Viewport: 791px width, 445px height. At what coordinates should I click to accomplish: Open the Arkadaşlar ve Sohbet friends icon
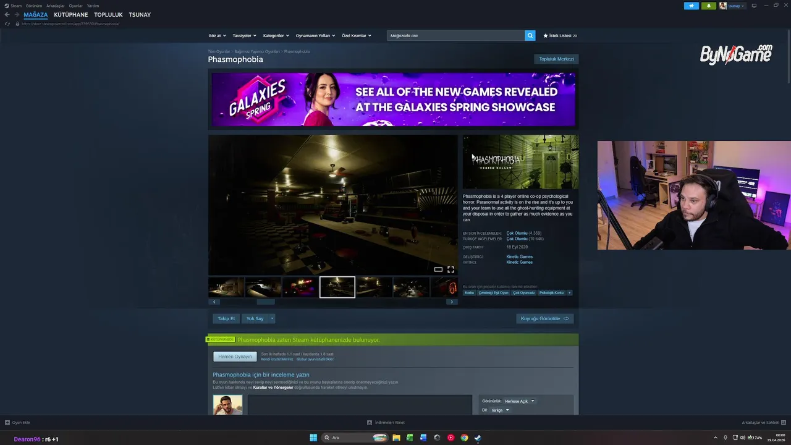[784, 423]
